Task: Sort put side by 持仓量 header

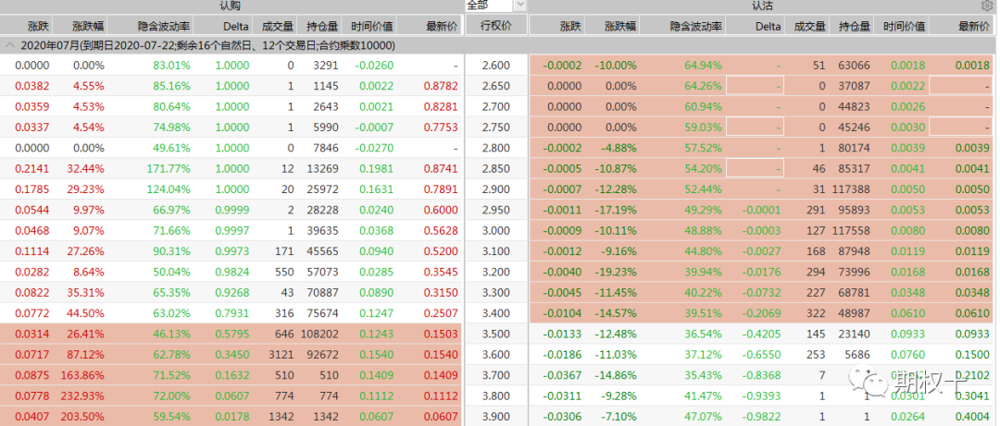Action: pyautogui.click(x=856, y=26)
